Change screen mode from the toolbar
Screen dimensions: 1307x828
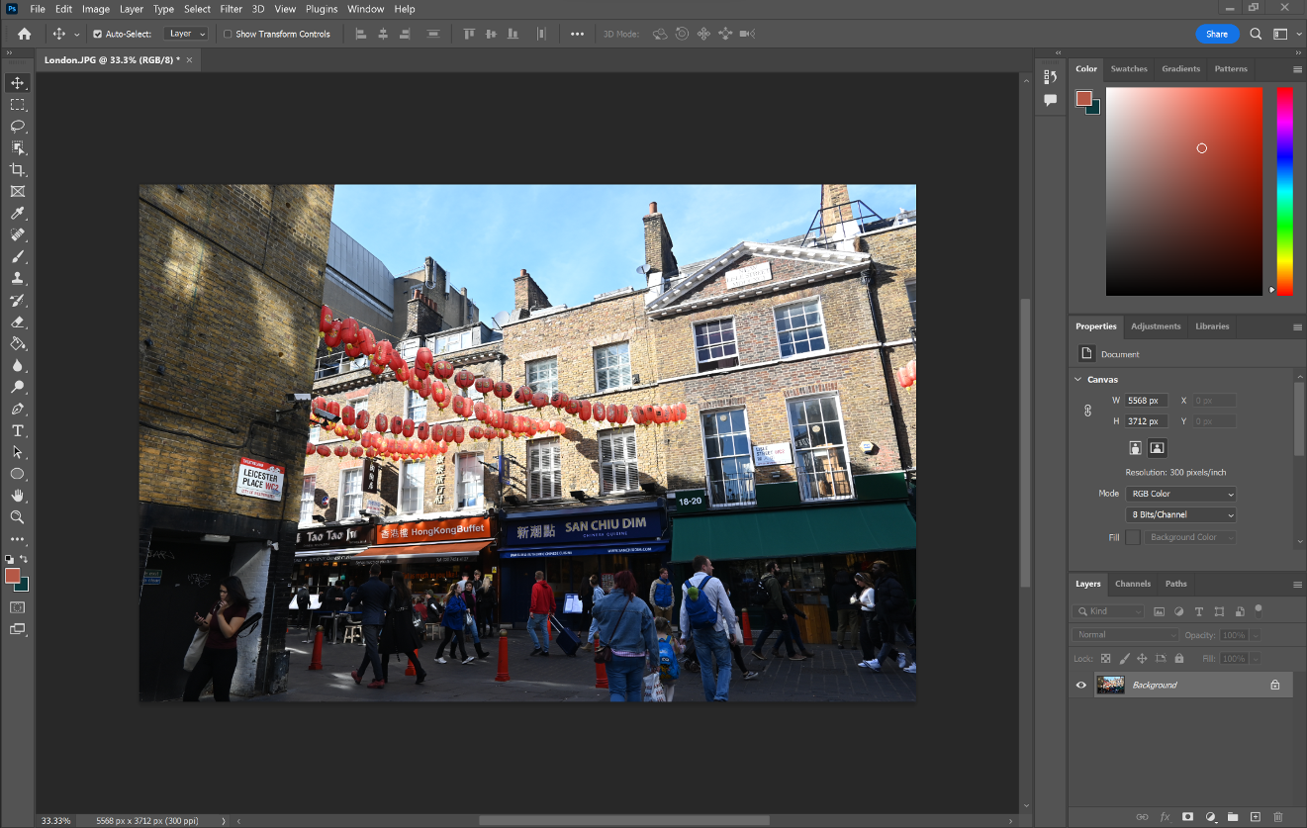[x=18, y=629]
